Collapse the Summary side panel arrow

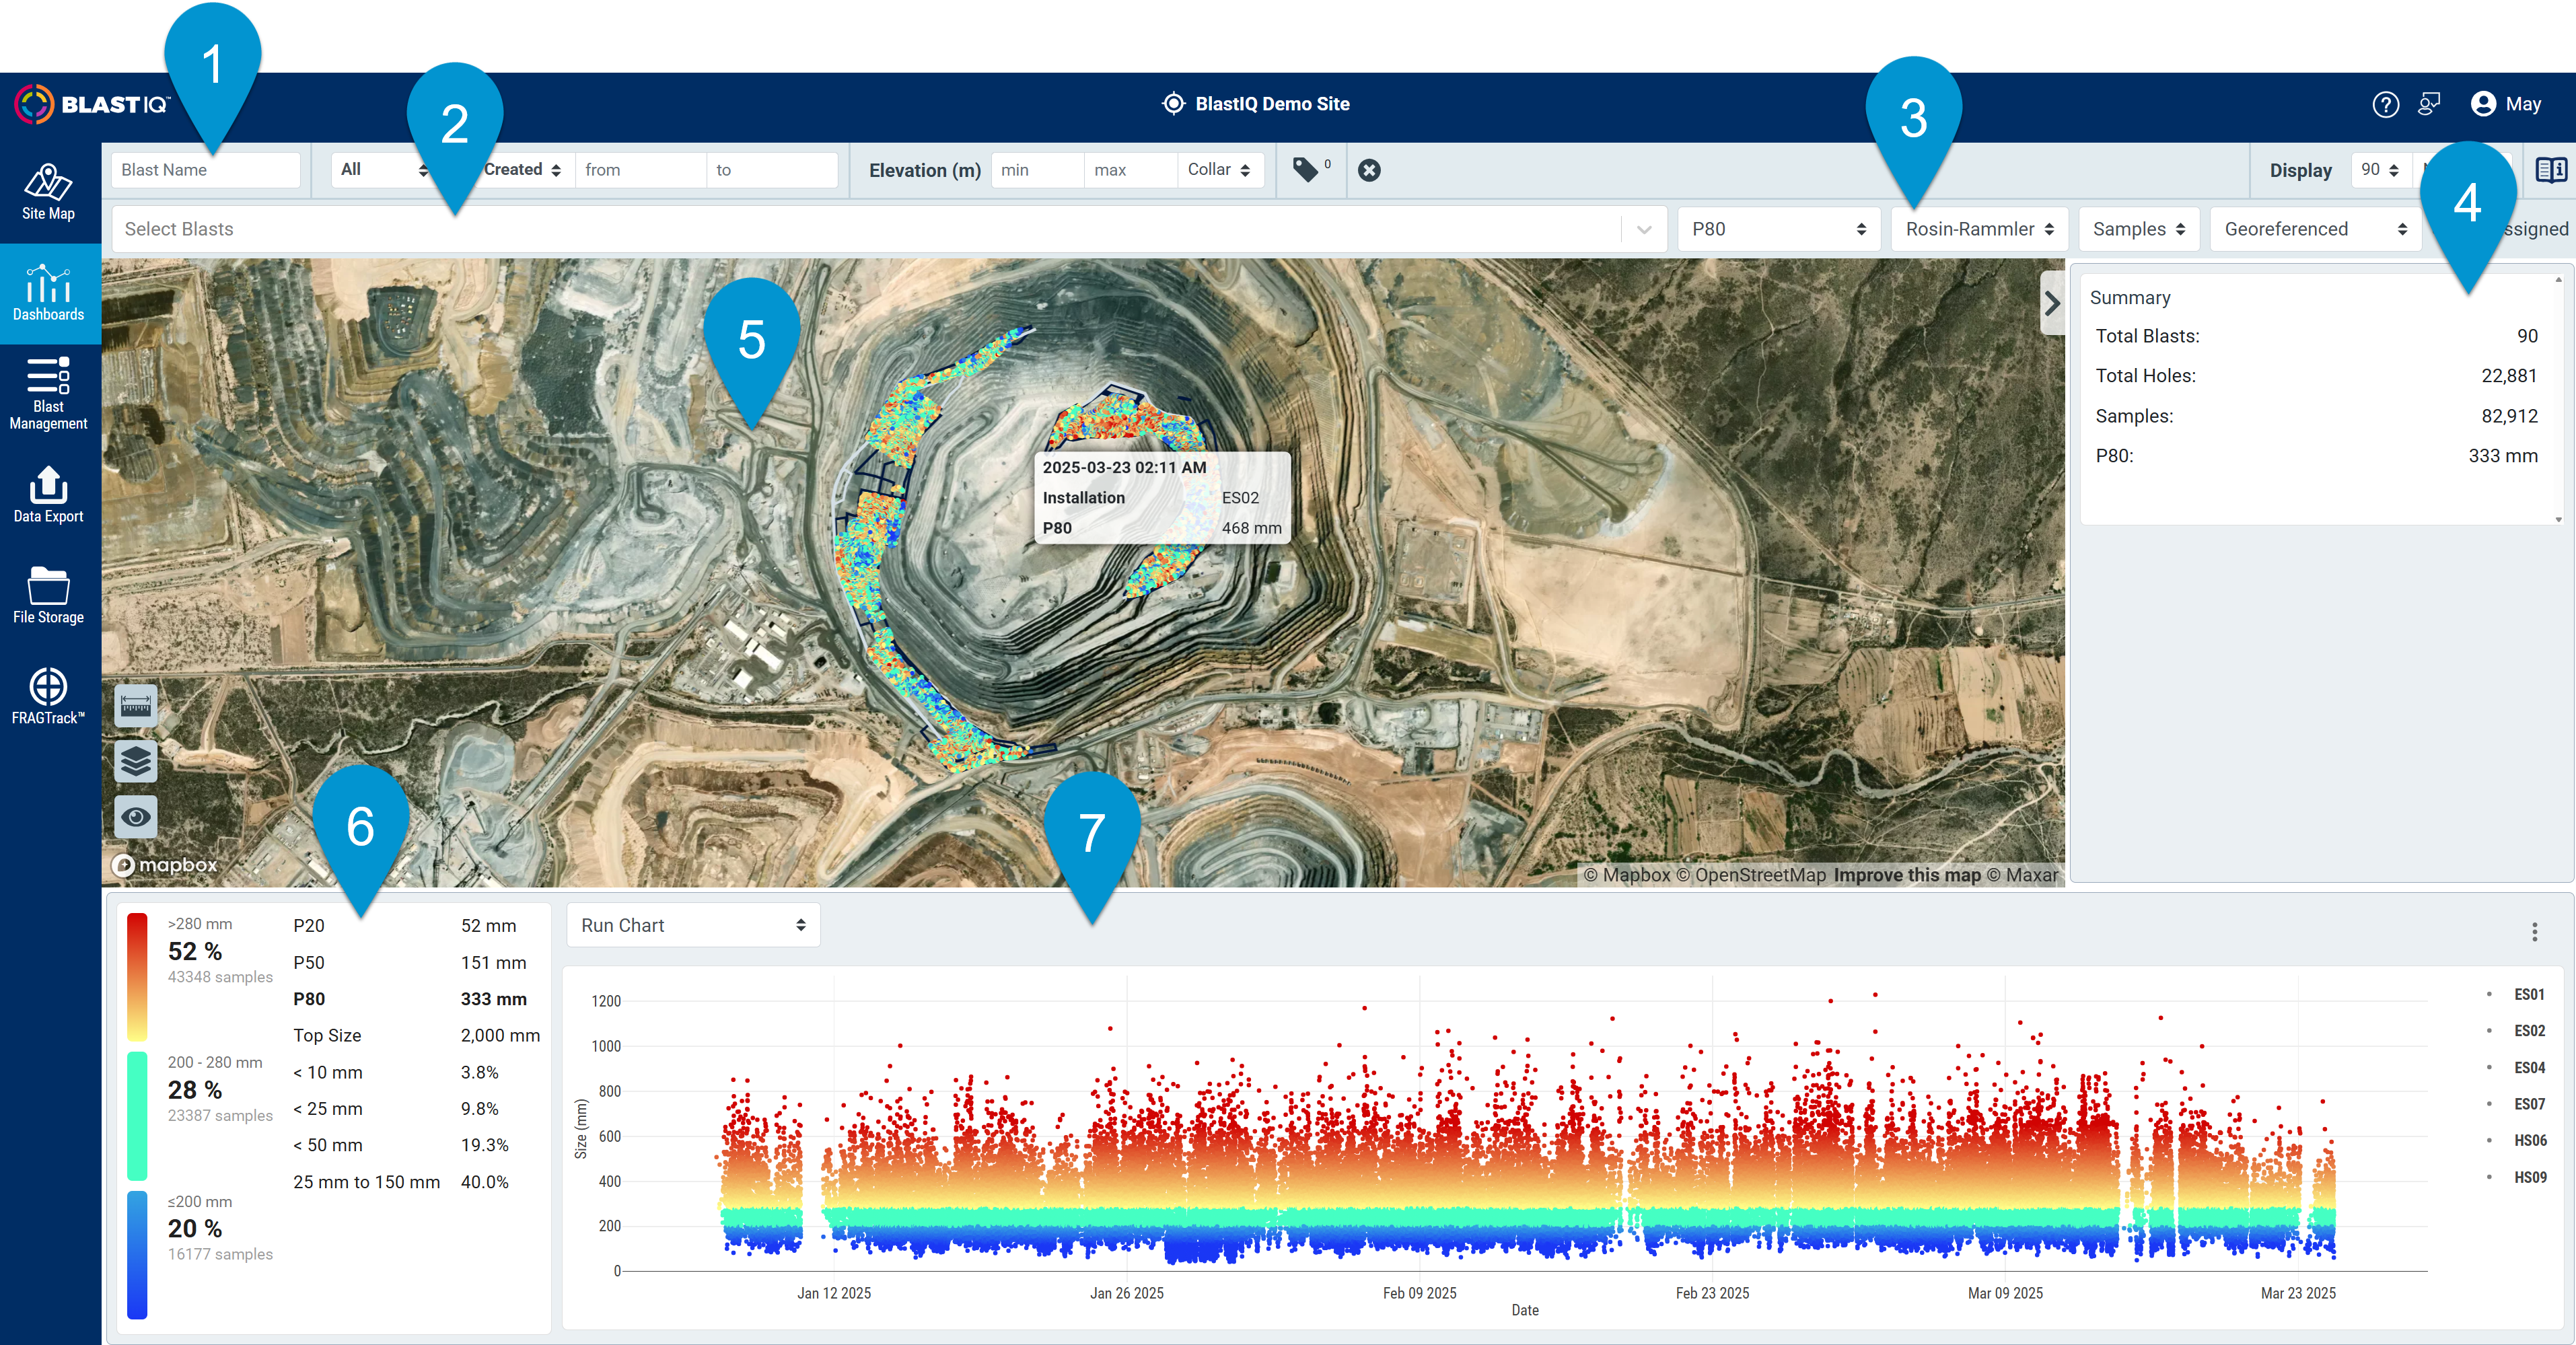click(2052, 303)
